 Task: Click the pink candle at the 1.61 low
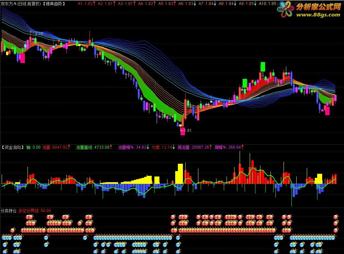182,131
